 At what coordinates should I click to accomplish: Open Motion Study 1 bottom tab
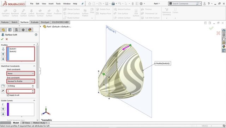tap(40, 123)
